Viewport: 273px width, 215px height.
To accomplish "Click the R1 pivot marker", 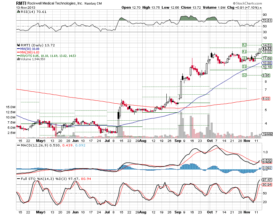I will point(244,51).
